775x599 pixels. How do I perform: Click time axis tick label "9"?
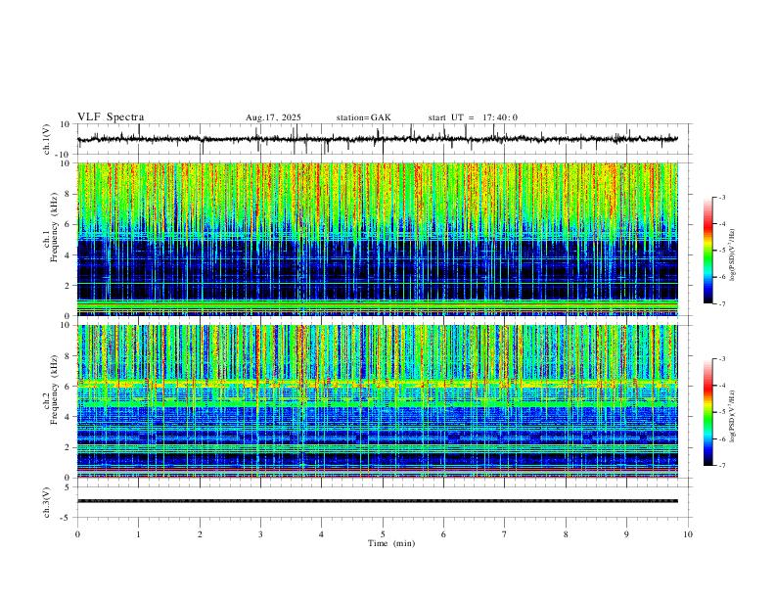[x=626, y=534]
